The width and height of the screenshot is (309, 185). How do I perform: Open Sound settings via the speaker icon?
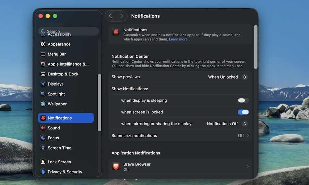43,128
